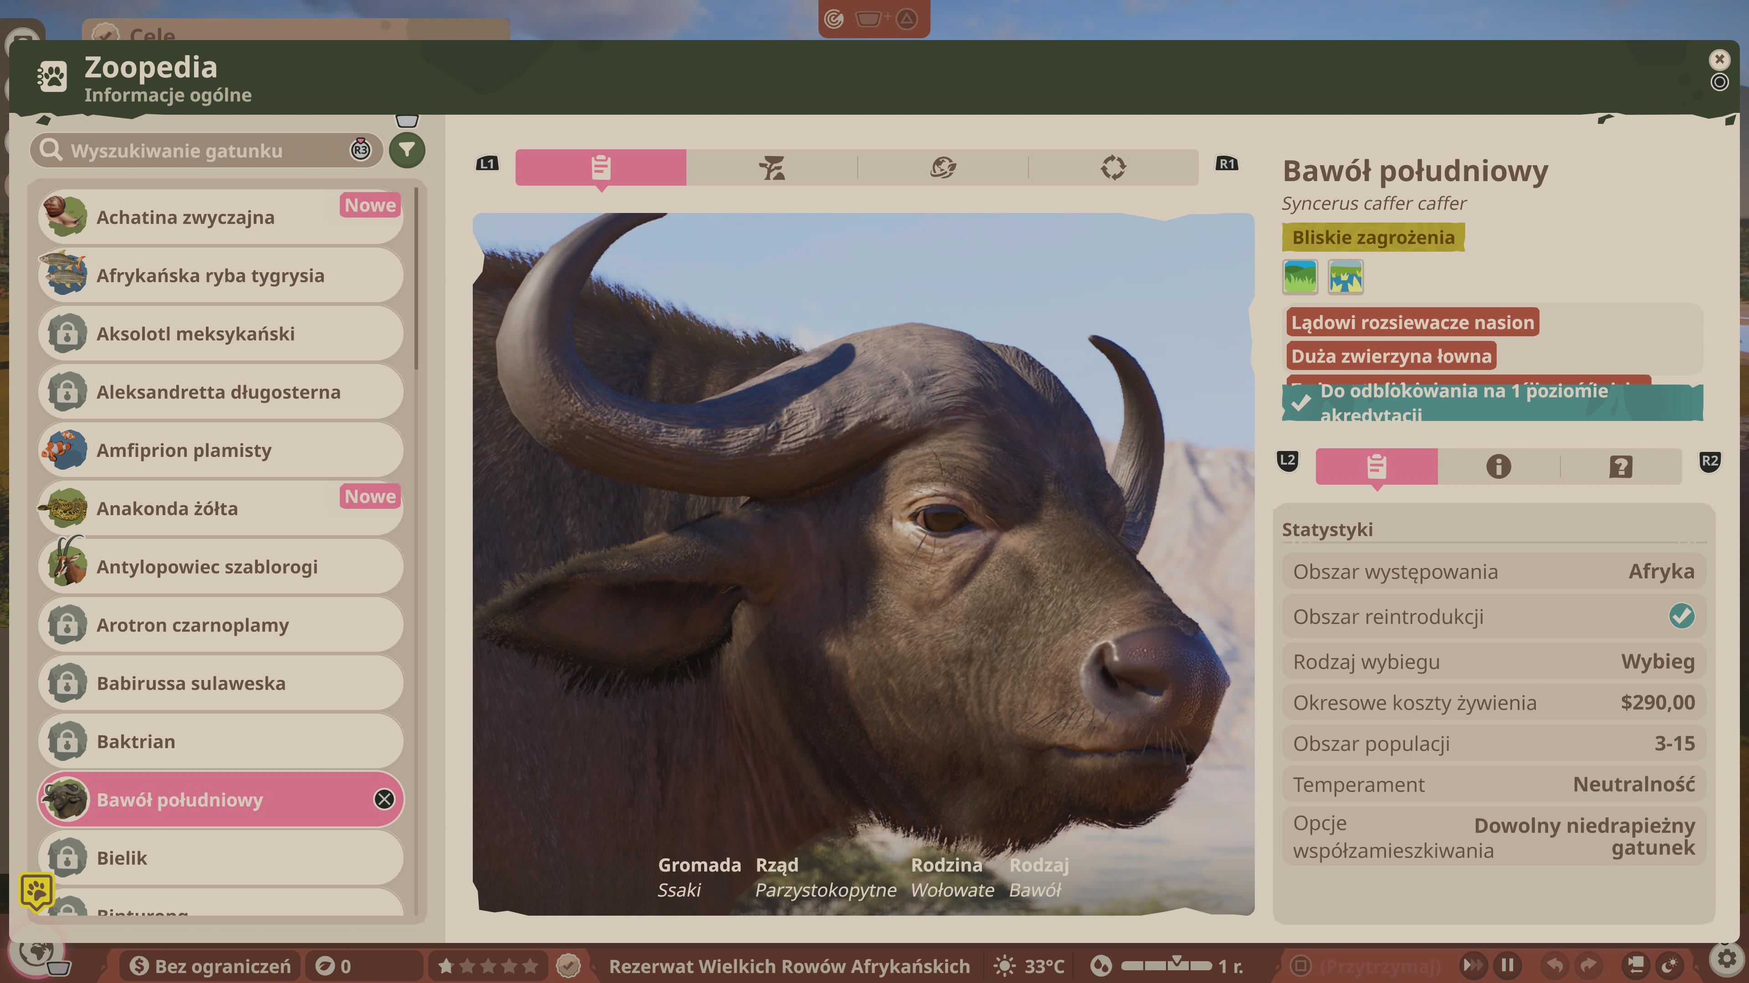Click the Bez ograniczeń money indicator
This screenshot has height=983, width=1749.
[x=210, y=966]
